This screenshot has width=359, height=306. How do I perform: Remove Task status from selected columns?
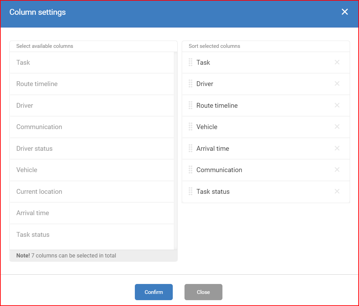coord(337,191)
